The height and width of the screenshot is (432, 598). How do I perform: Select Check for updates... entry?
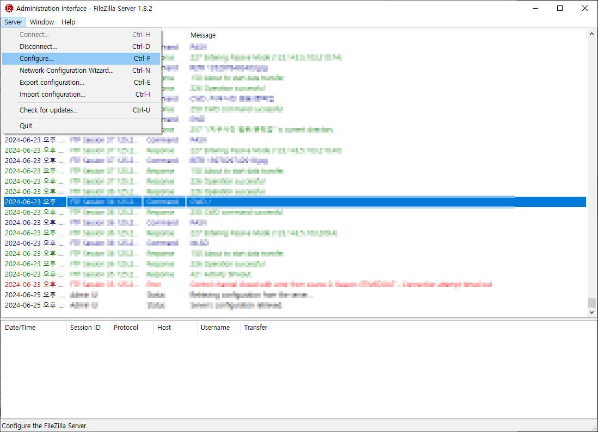coord(81,110)
